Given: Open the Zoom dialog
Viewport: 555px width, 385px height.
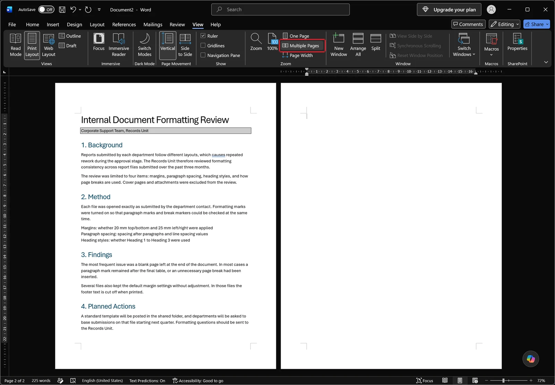Looking at the screenshot, I should tap(256, 42).
